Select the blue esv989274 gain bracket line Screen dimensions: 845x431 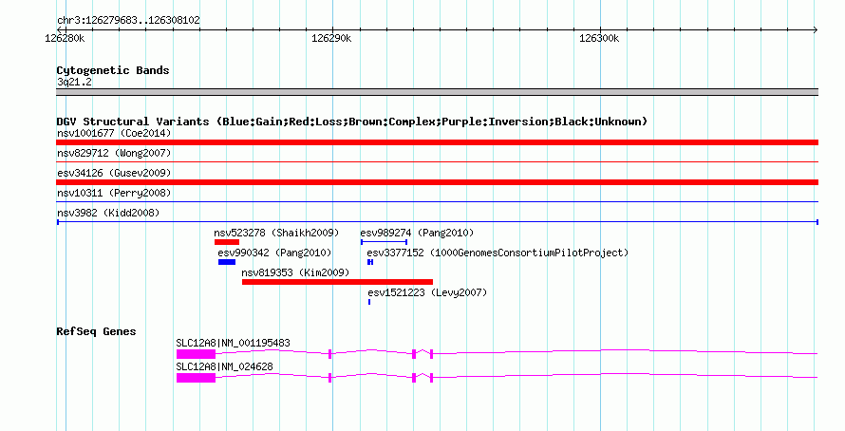click(x=384, y=242)
